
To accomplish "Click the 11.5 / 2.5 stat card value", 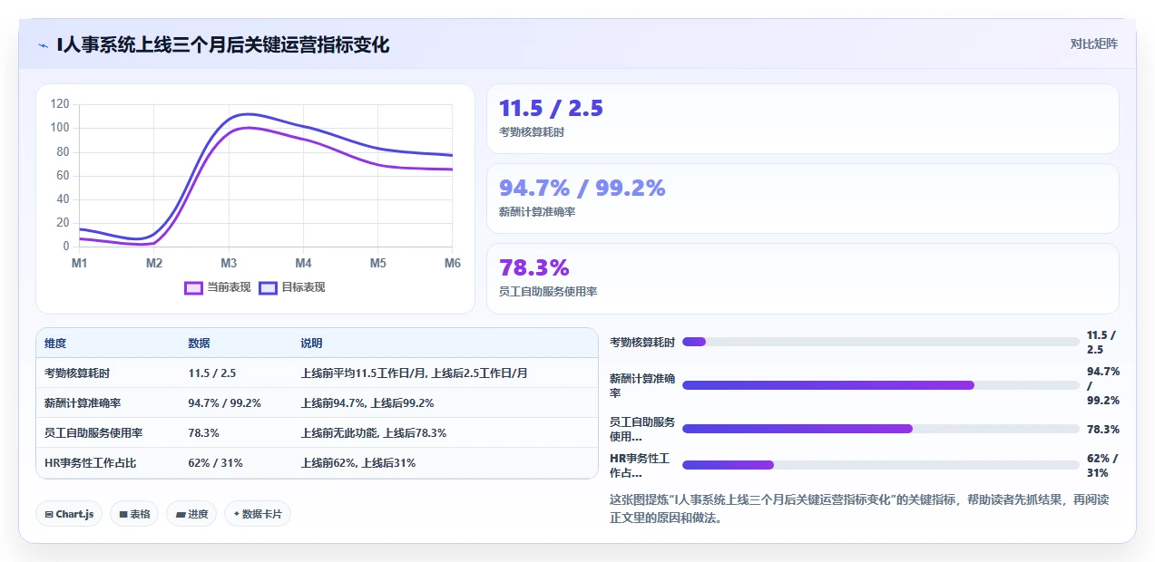I will click(551, 108).
